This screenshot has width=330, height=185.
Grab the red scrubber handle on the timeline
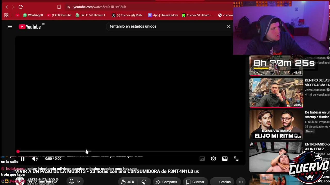[18, 152]
